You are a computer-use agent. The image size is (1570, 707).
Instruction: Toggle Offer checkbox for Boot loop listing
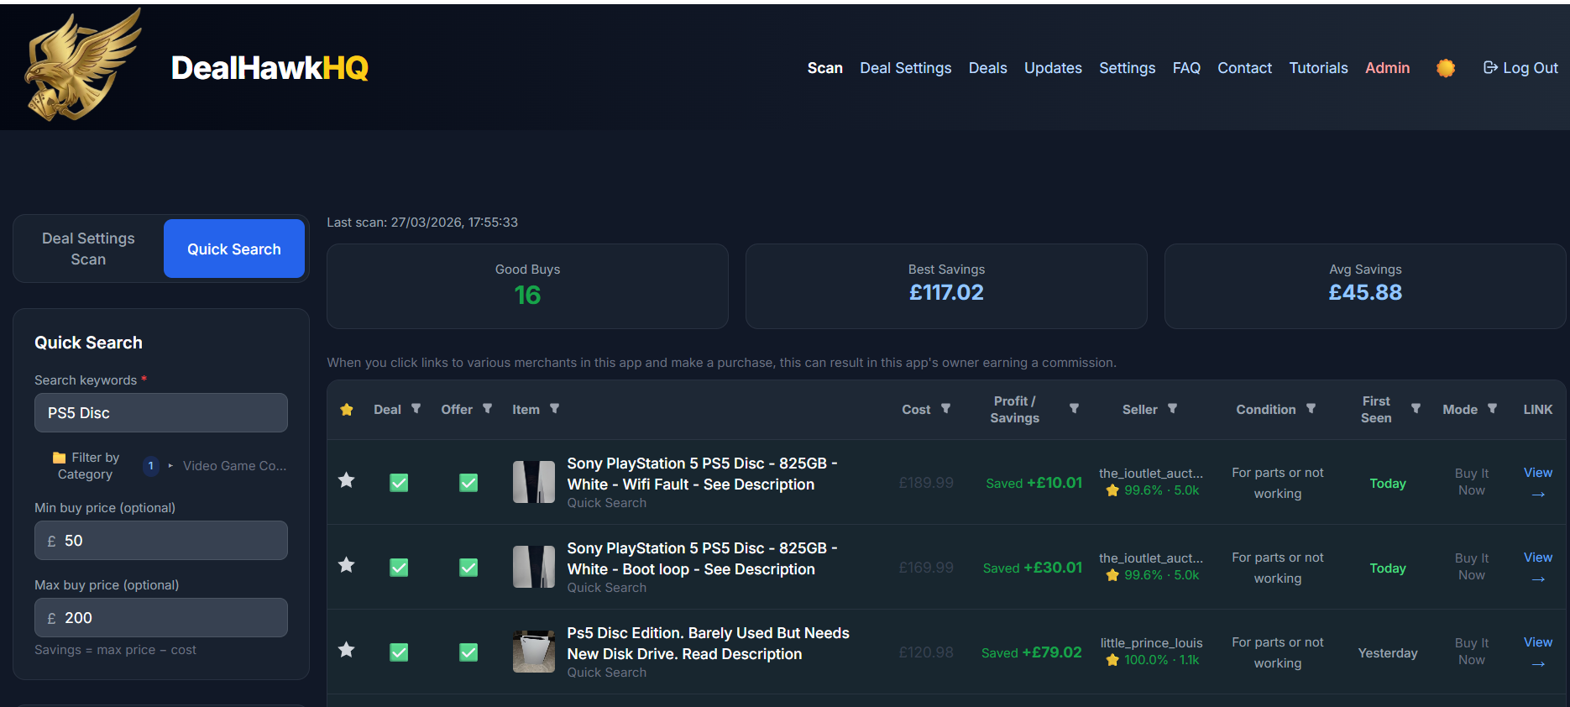pyautogui.click(x=468, y=568)
